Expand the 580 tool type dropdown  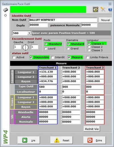point(29,33)
